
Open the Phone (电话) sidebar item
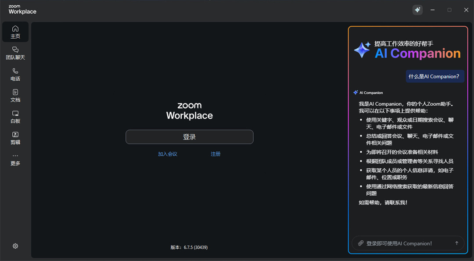point(15,74)
